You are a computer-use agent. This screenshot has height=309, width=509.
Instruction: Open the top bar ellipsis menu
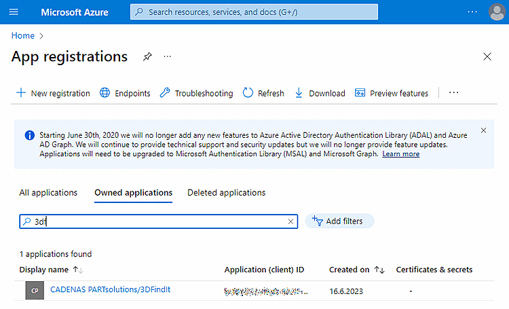pyautogui.click(x=472, y=12)
